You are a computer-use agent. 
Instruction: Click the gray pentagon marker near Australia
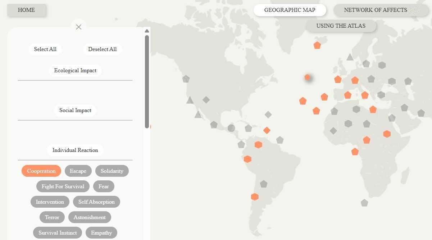coord(364,203)
